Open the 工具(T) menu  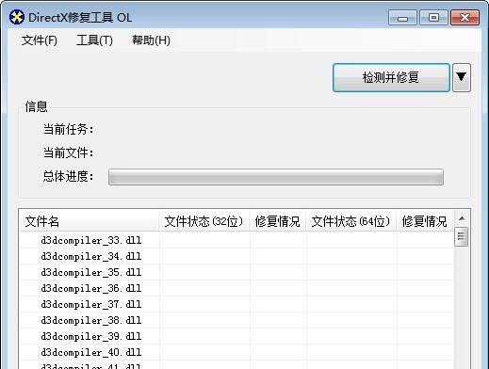[94, 40]
